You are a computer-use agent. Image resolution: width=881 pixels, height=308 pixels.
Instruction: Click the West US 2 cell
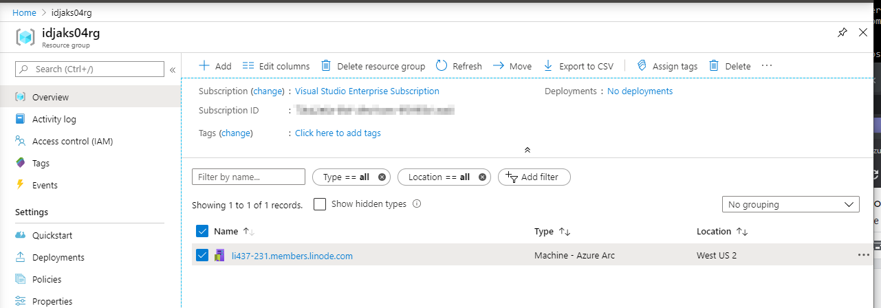717,256
